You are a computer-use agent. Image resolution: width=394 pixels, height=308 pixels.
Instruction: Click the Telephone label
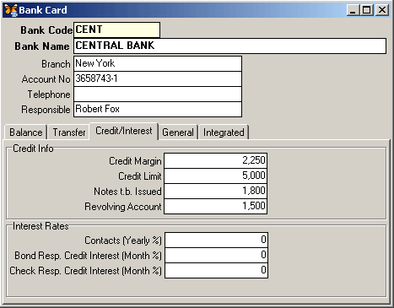(x=49, y=95)
